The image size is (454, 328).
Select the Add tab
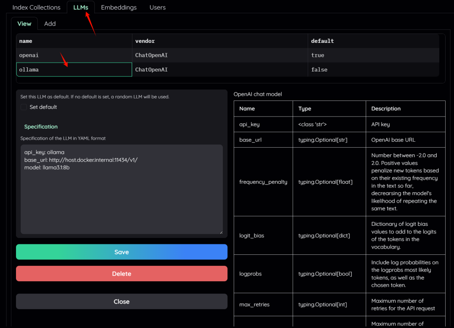point(50,24)
